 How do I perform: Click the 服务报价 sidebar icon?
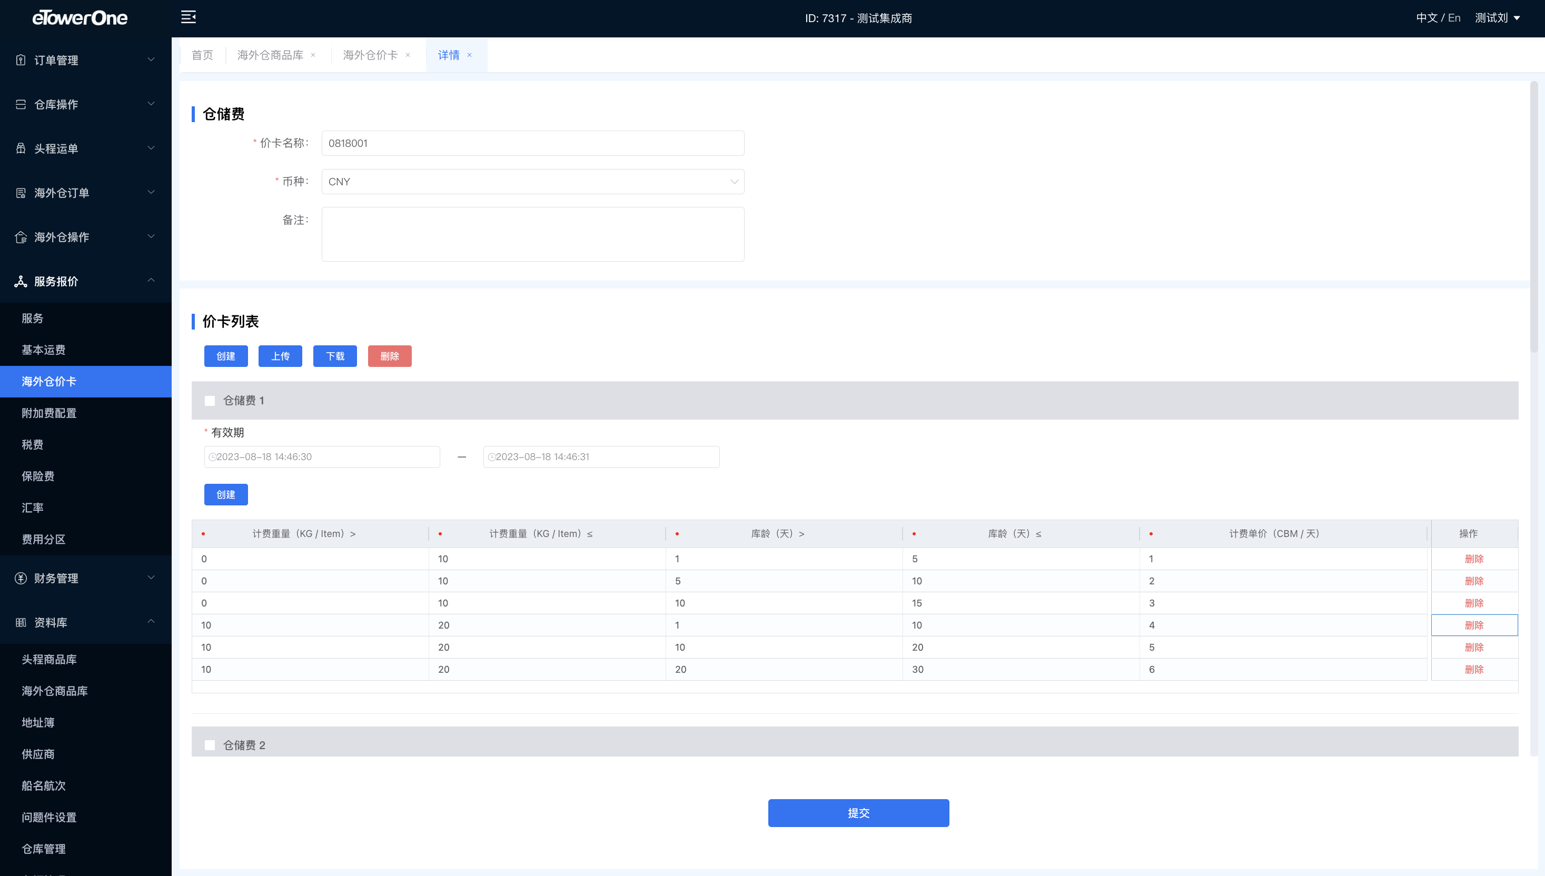pyautogui.click(x=21, y=281)
